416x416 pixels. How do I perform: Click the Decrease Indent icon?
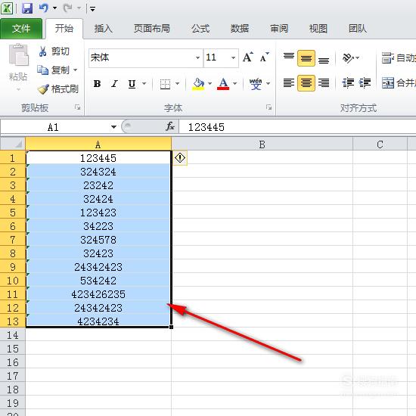348,83
